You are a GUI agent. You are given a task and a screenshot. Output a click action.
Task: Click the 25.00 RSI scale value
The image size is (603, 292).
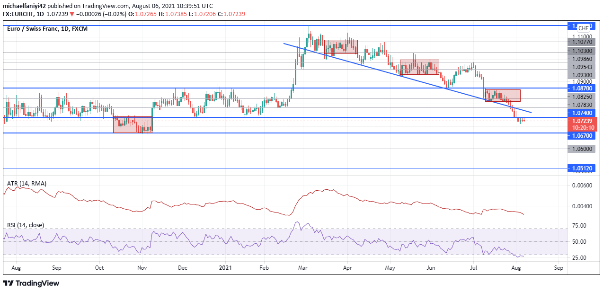pos(580,258)
